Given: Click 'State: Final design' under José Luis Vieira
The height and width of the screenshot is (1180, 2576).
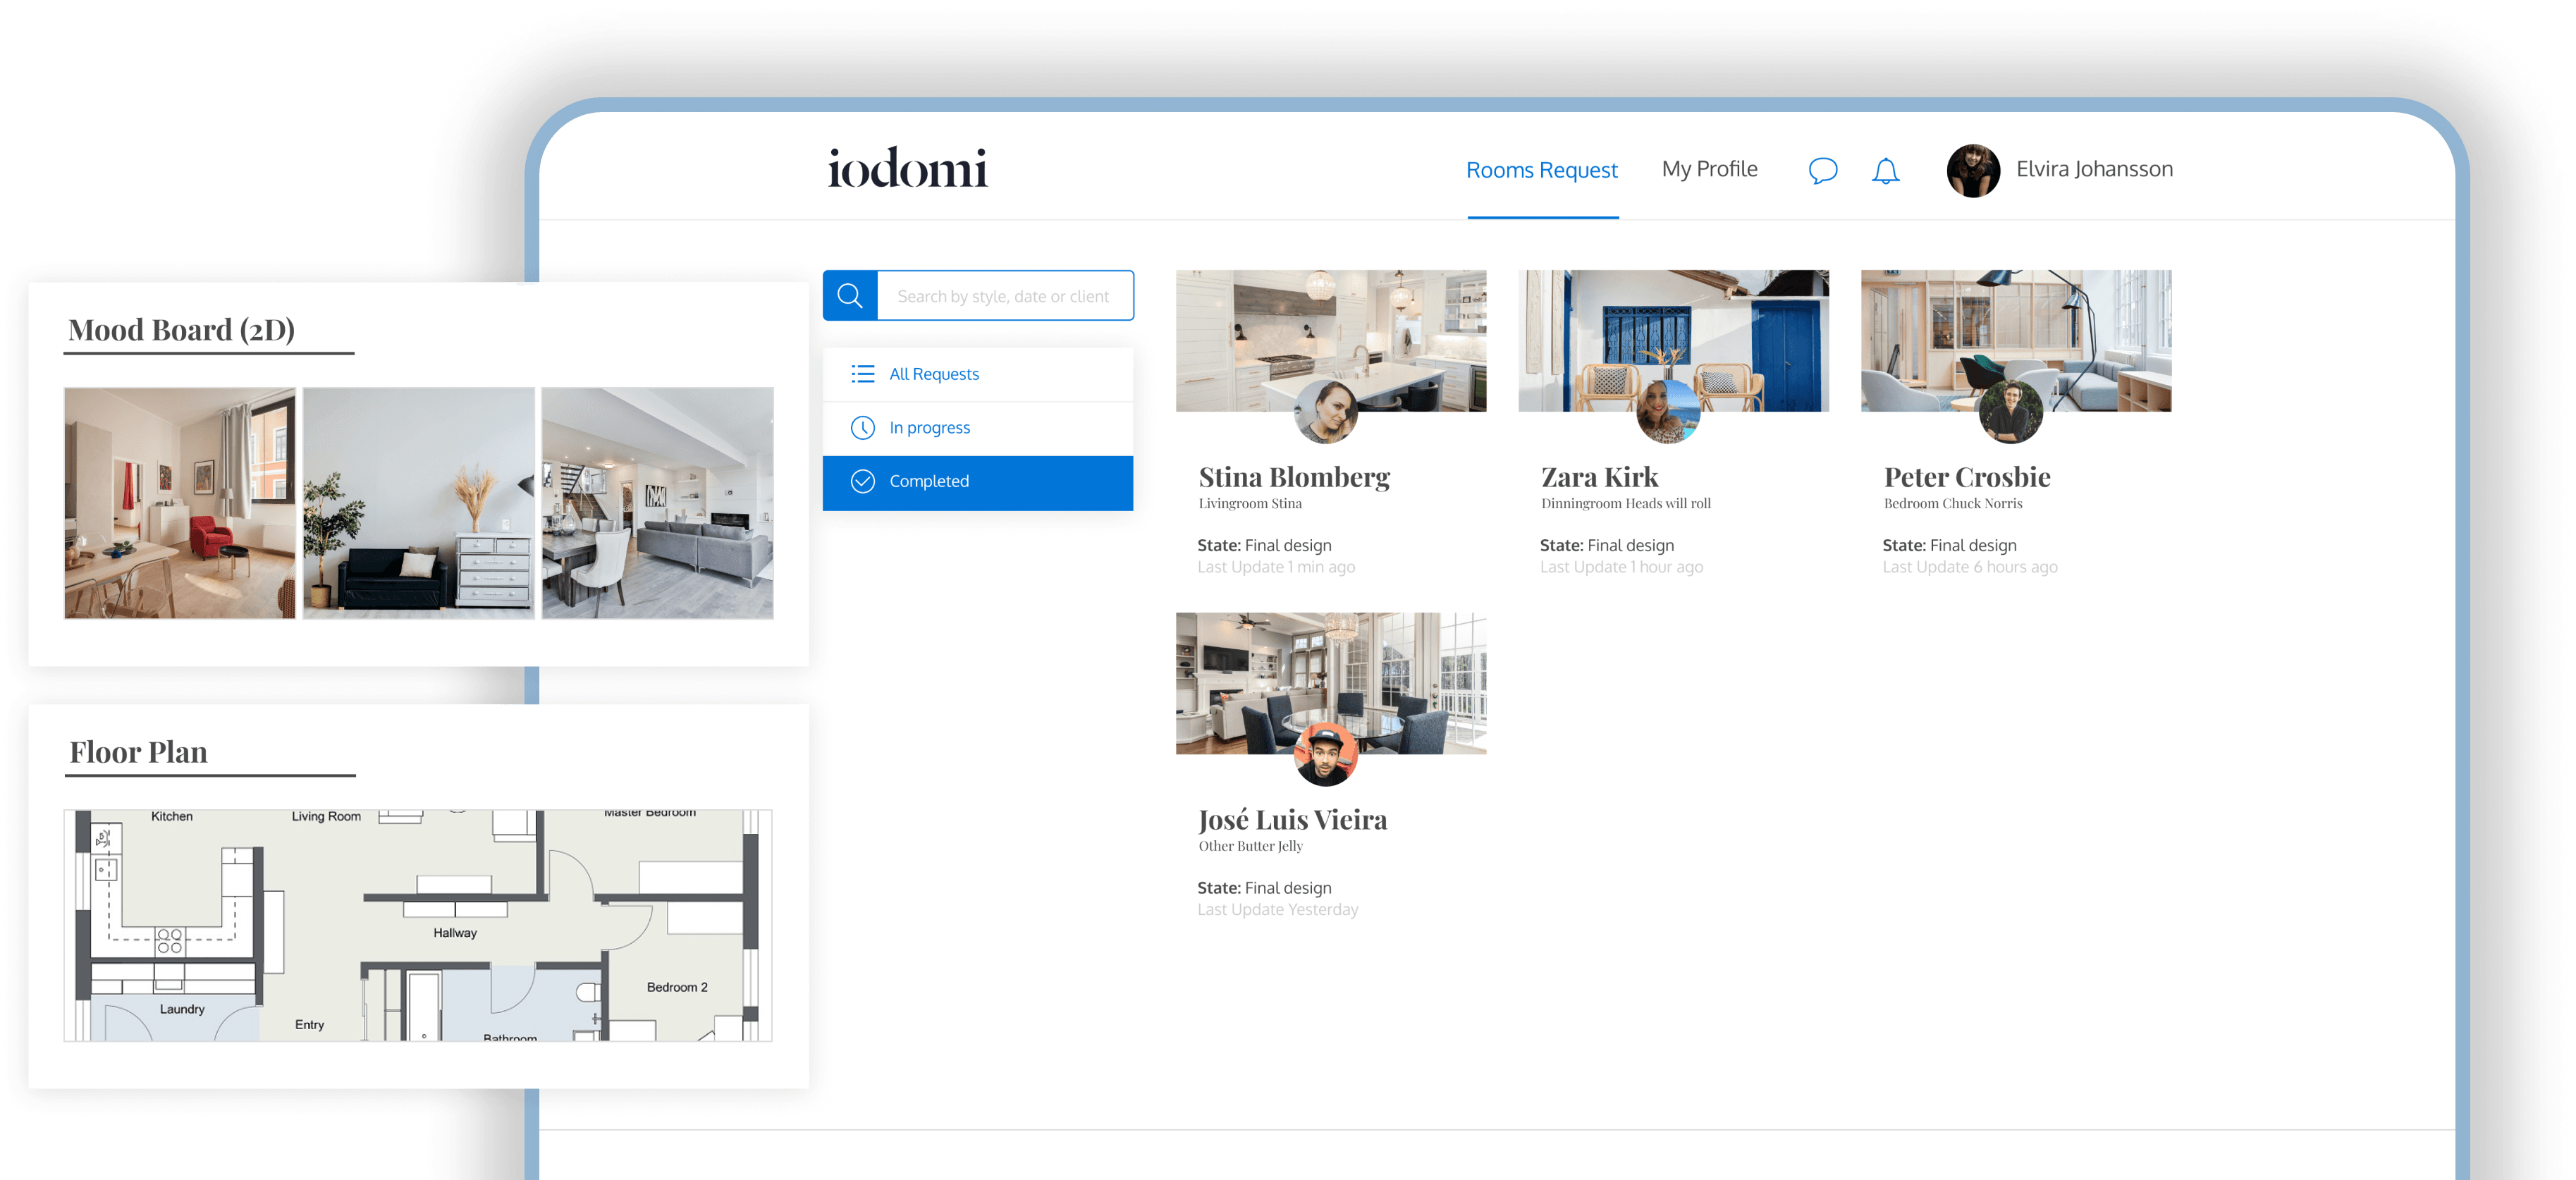Looking at the screenshot, I should point(1264,888).
